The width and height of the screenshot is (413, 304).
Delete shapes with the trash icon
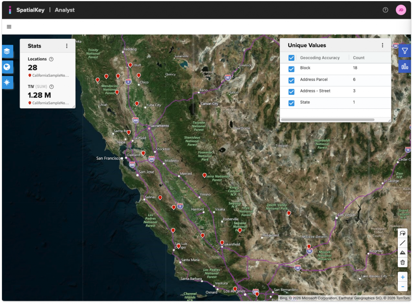tap(403, 262)
